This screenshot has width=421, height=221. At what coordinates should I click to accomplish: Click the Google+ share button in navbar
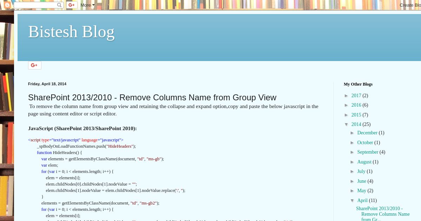72,5
